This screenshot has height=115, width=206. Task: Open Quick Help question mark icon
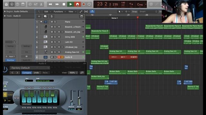click(17, 4)
